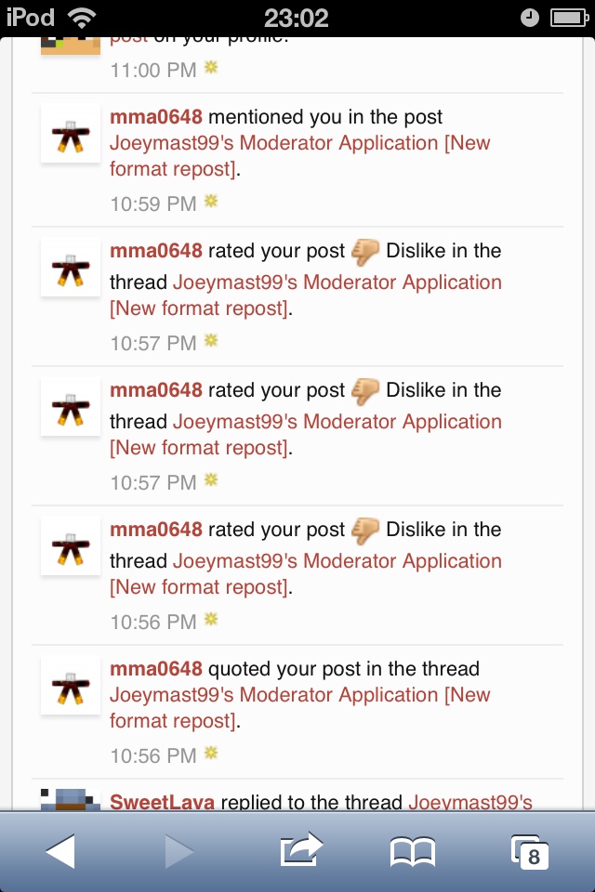595x892 pixels.
Task: Open mma0648's profile from the mention notification
Action: 156,117
